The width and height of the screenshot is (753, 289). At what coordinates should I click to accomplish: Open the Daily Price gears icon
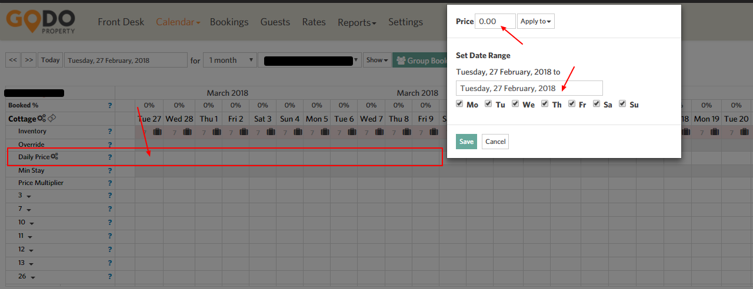[54, 157]
